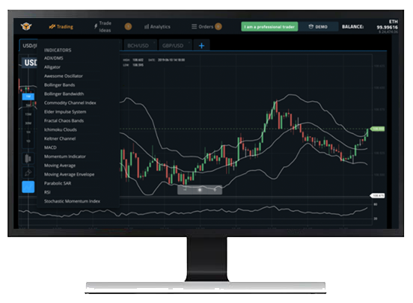Open the candlestick chart type icon

[28, 159]
